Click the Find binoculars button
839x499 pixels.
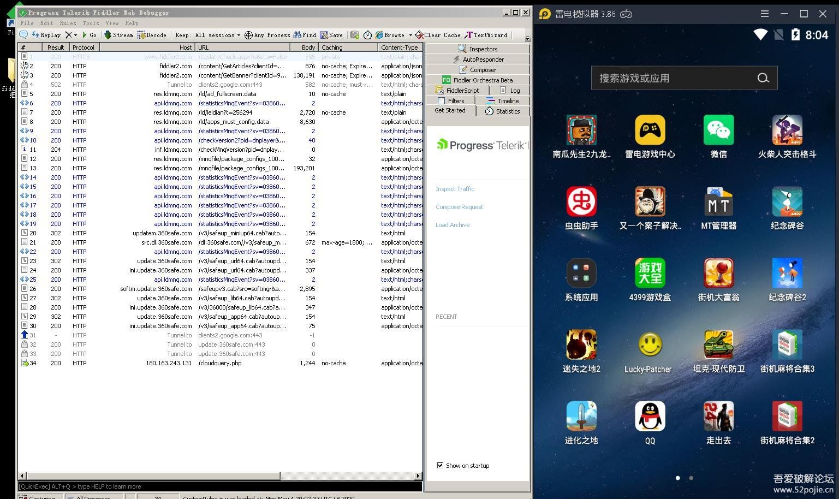coord(305,35)
